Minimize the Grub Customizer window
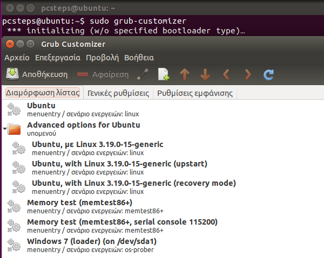Viewport: 324px width, 258px height. 20,44
